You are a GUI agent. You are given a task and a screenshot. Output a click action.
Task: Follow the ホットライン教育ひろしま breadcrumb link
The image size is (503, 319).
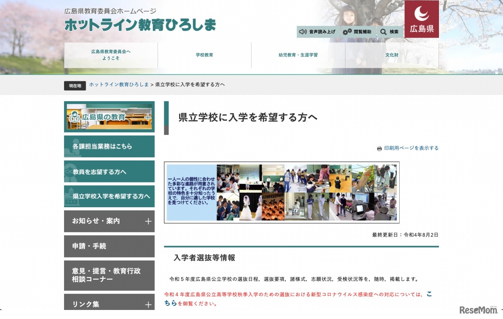pos(119,85)
